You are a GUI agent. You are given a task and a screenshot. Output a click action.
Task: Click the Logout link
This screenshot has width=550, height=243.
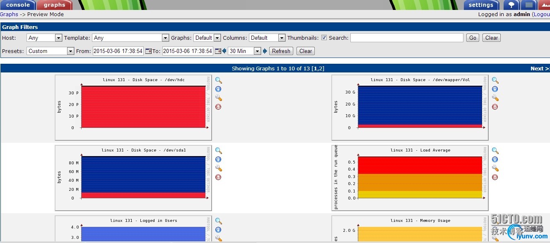542,14
